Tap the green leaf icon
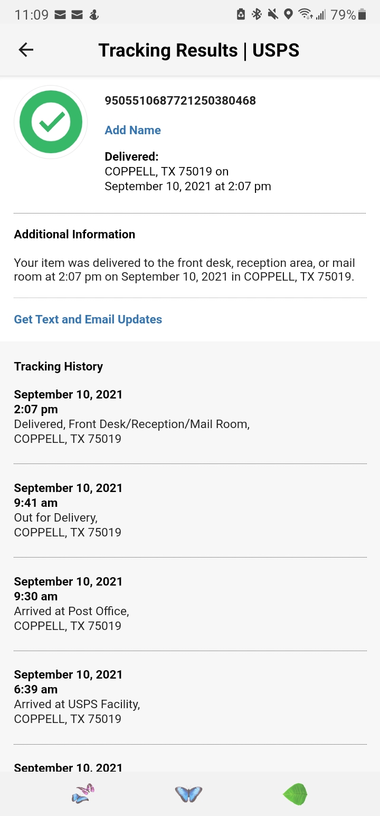 point(295,794)
